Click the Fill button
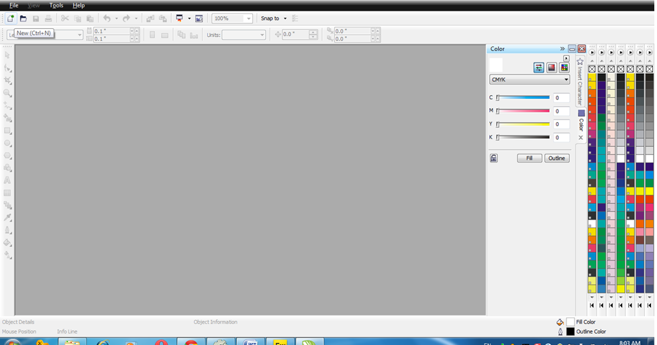 pos(529,158)
